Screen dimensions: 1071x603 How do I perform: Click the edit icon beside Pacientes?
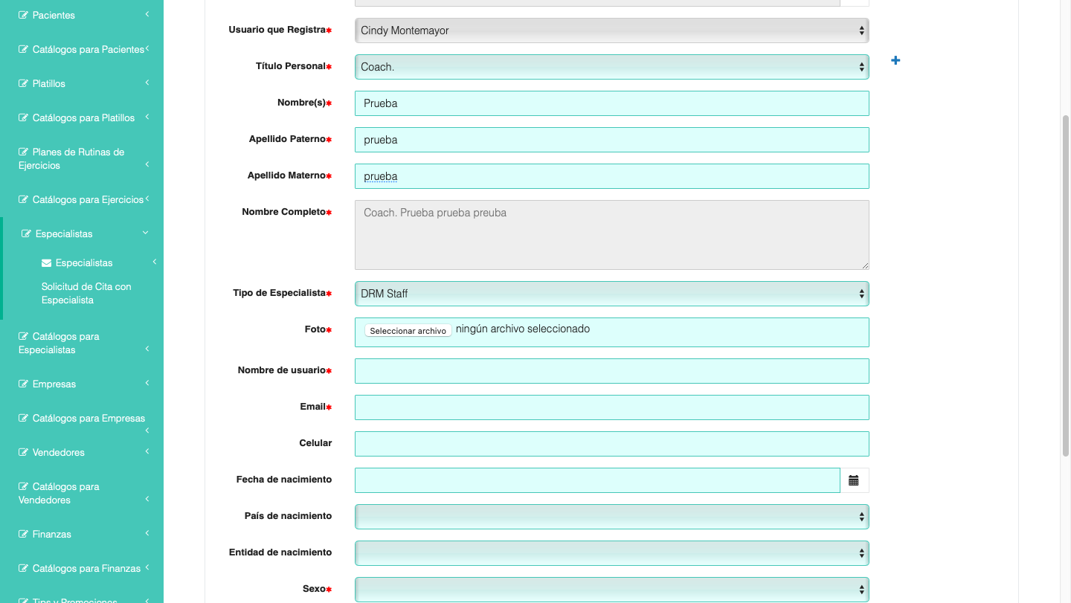[x=24, y=15]
